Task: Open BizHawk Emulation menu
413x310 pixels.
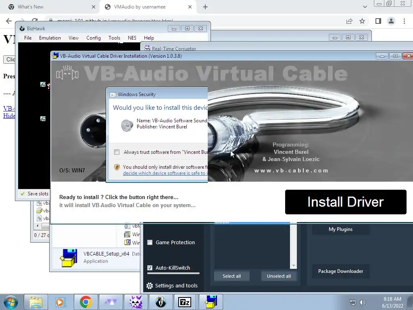Action: 50,38
